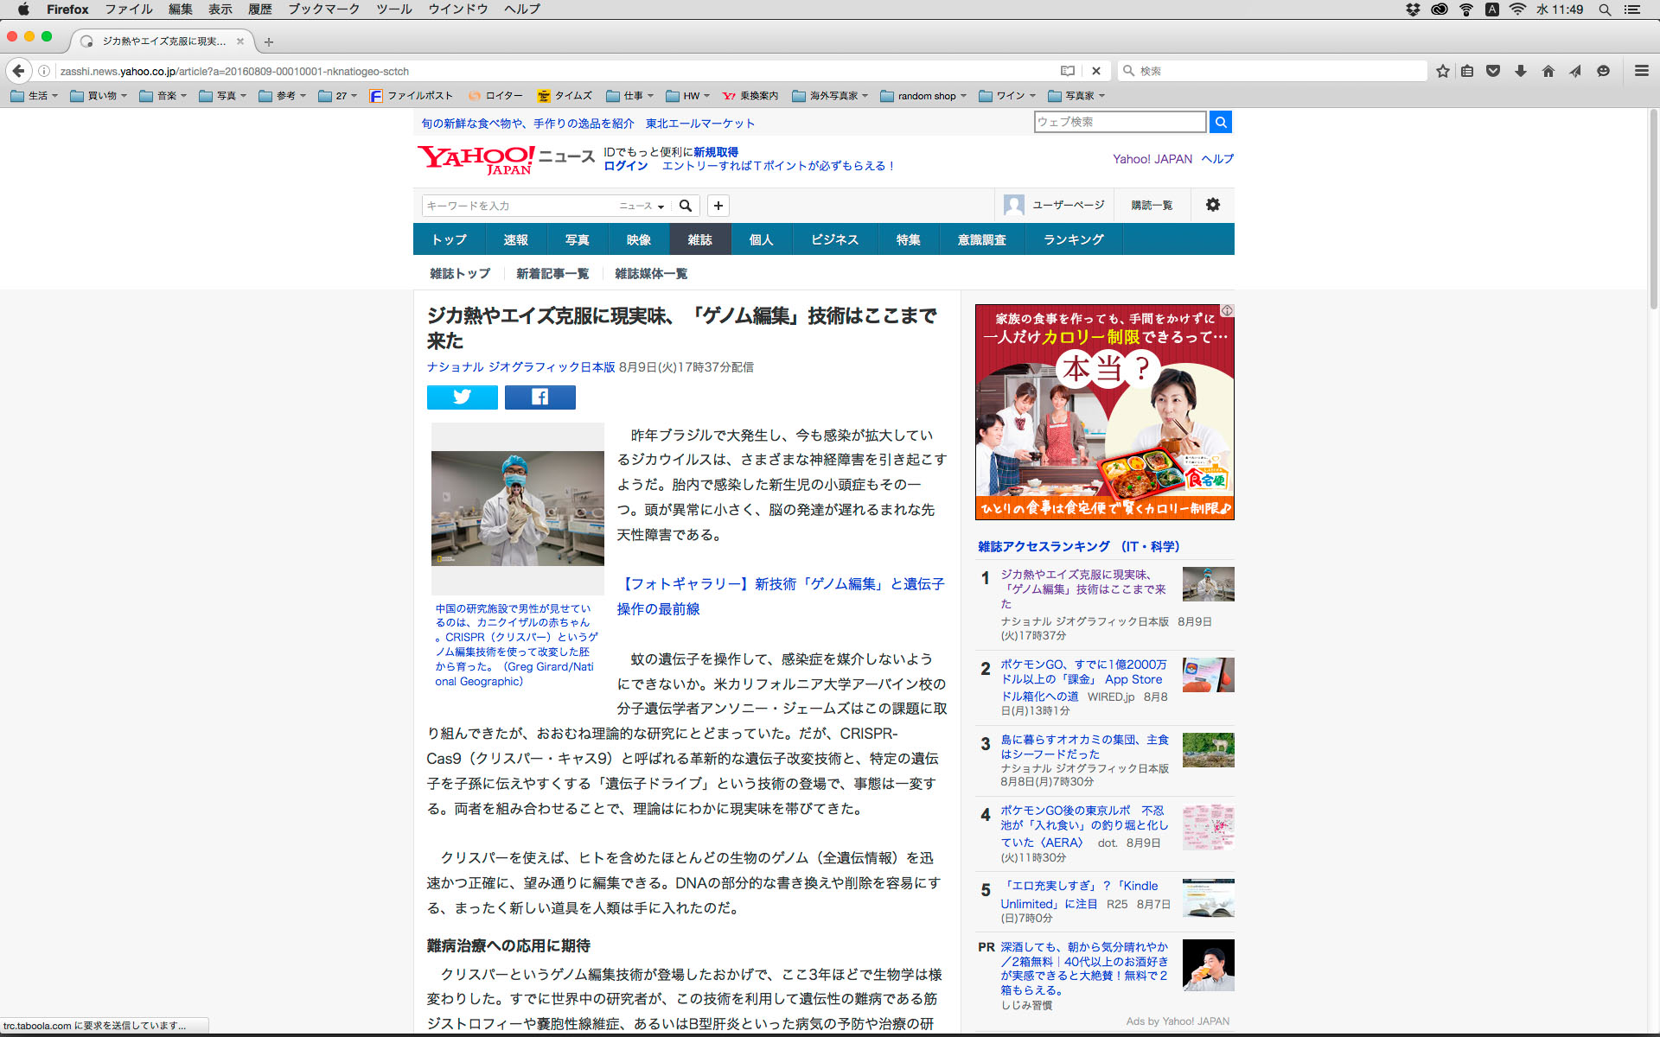Switch to the ランキング news tab
1660x1037 pixels.
(x=1073, y=239)
